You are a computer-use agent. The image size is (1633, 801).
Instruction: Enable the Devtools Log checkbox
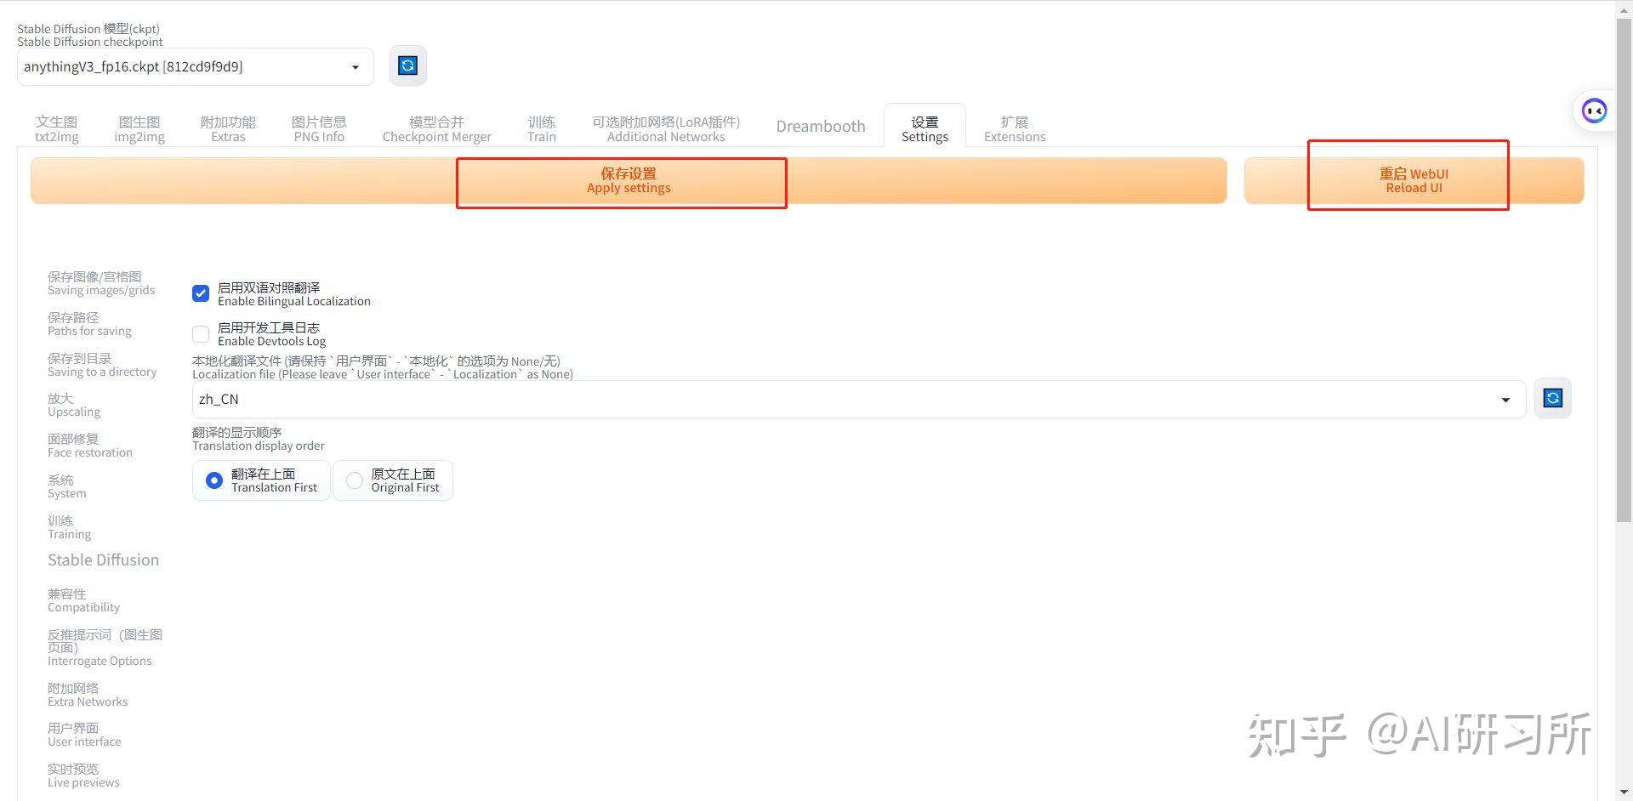[200, 333]
